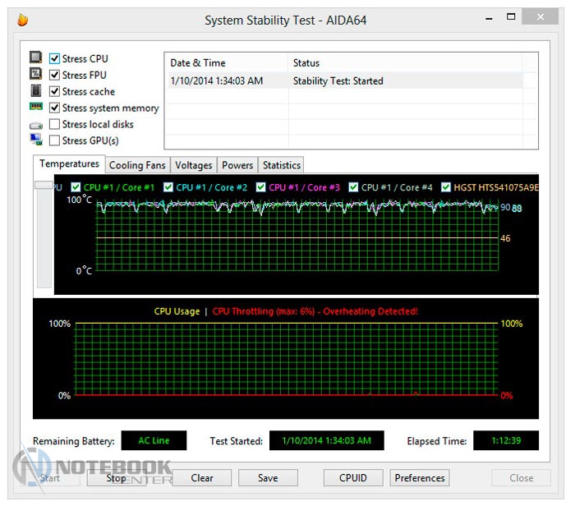Click the green RAM module icon
Image resolution: width=575 pixels, height=506 pixels.
point(36,108)
